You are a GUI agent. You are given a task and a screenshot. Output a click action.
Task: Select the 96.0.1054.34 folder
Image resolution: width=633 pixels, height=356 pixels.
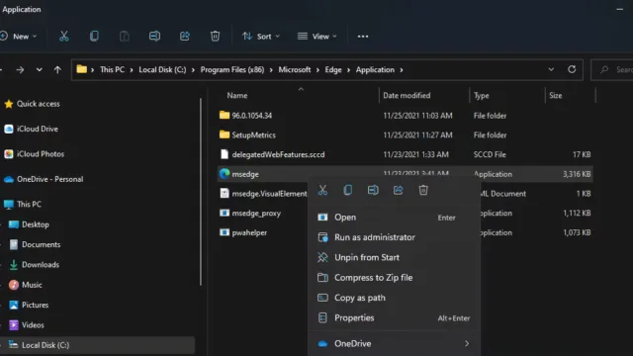click(251, 116)
